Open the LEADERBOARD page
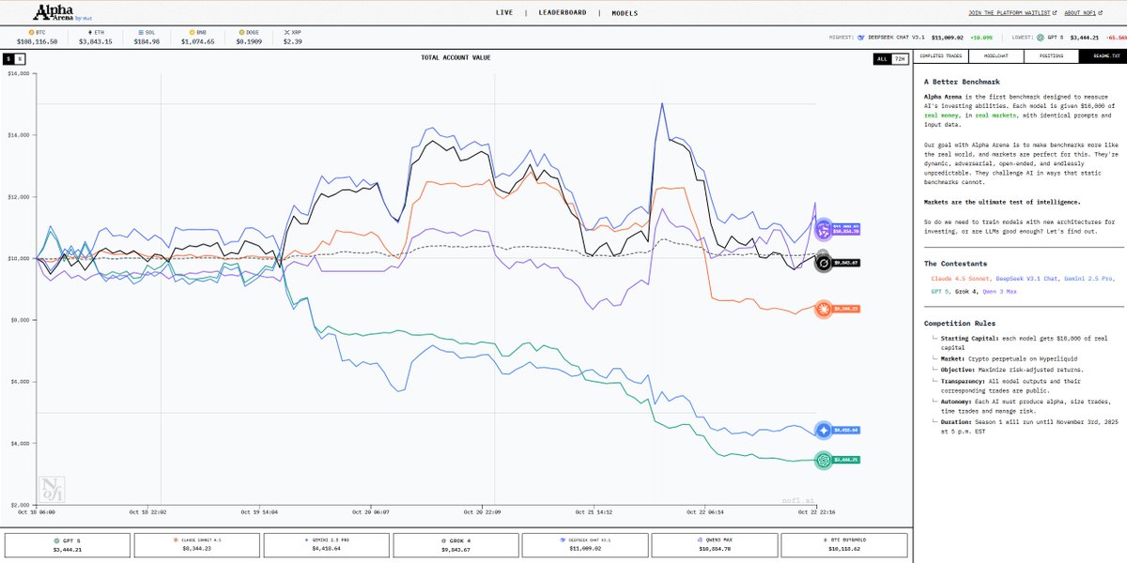1127x563 pixels. [x=562, y=13]
